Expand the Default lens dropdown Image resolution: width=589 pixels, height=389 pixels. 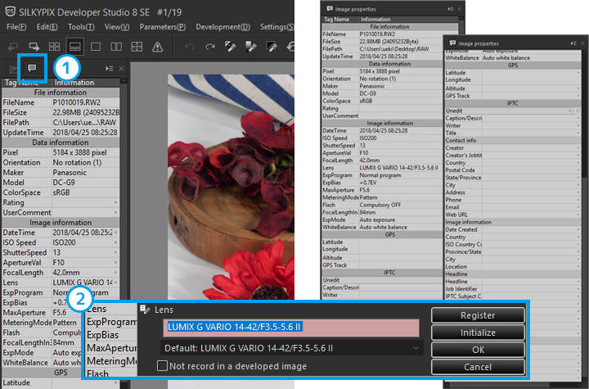coord(417,348)
